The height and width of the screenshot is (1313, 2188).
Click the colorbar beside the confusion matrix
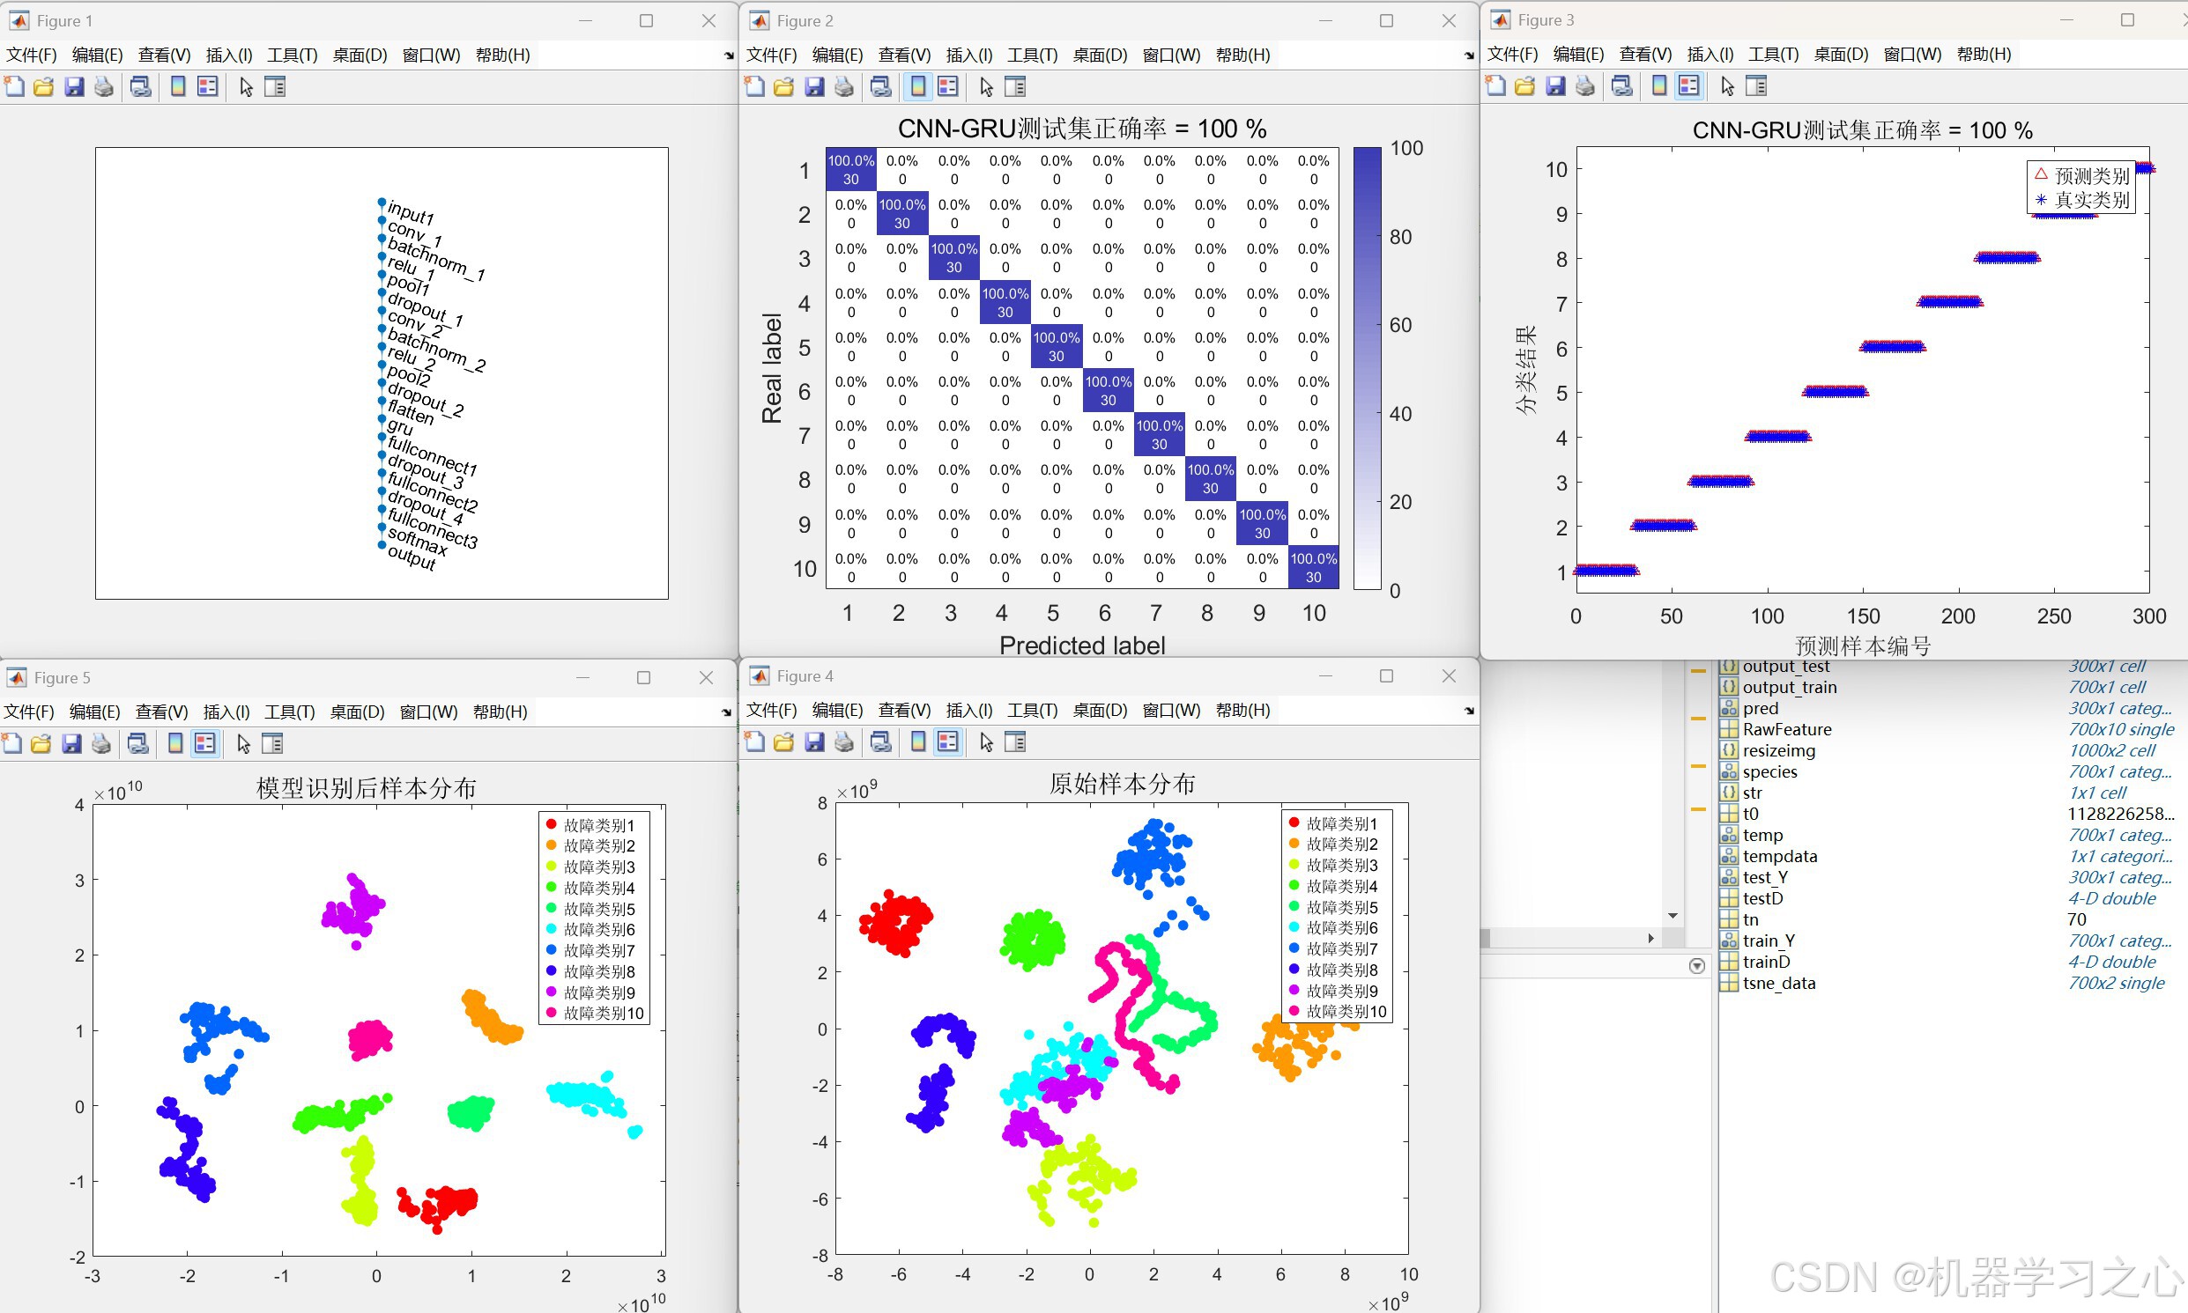coord(1367,368)
